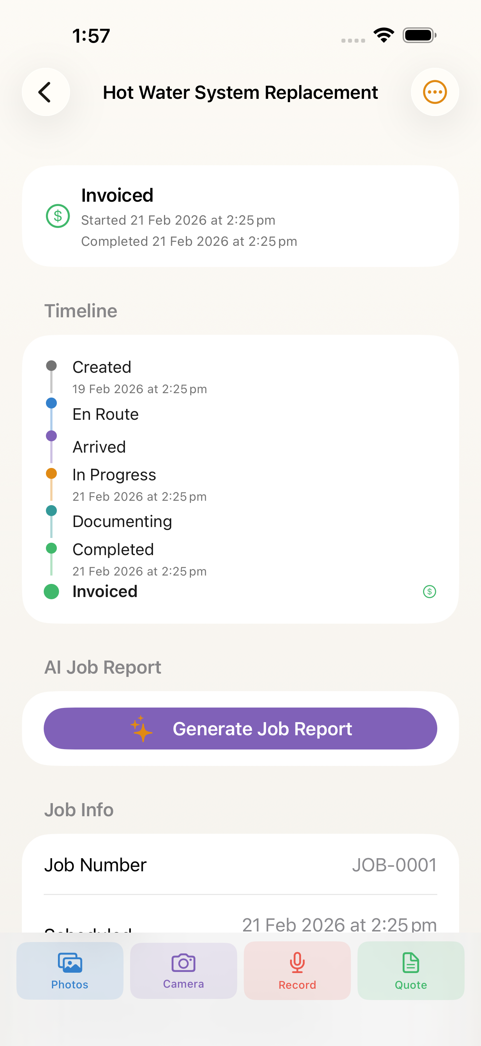Select the Created milestone marker

pyautogui.click(x=51, y=365)
